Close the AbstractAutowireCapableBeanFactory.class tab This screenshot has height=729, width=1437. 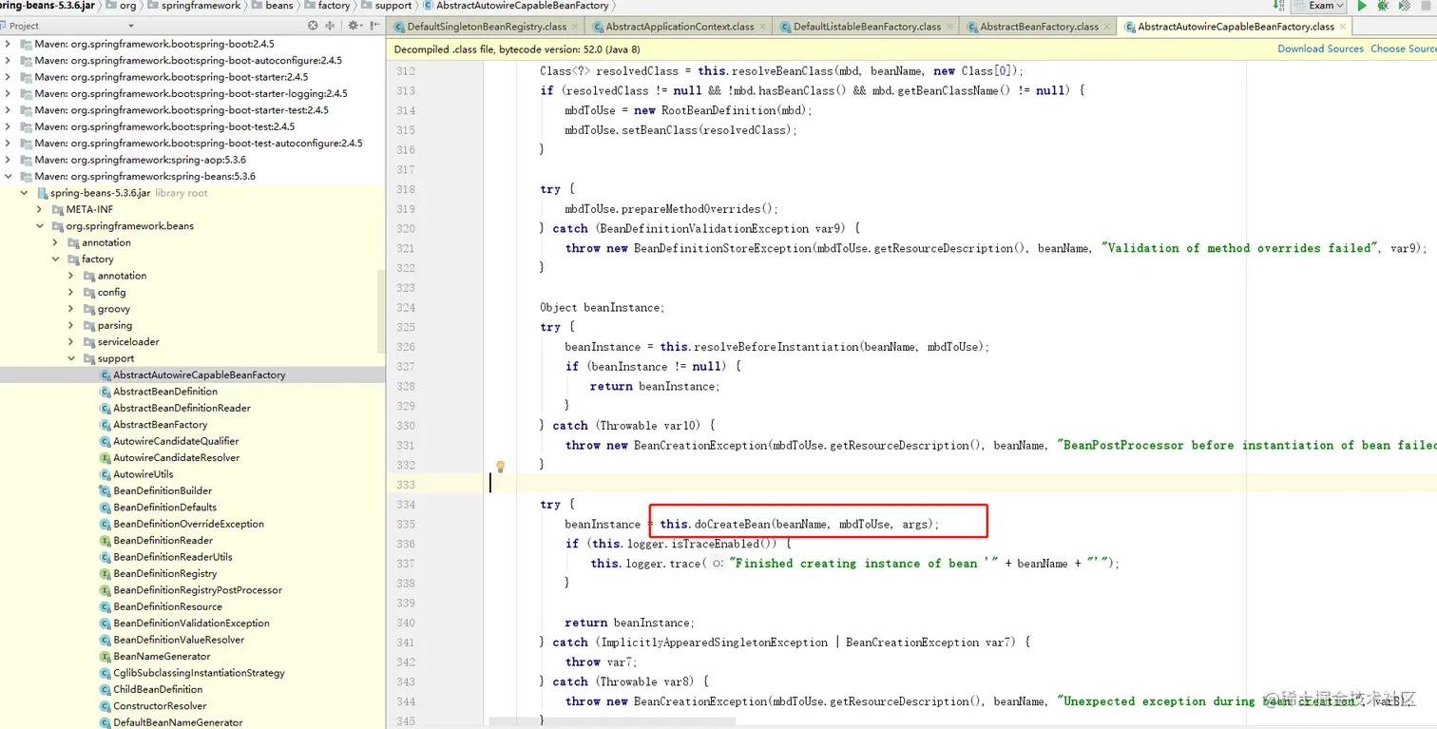[1344, 27]
